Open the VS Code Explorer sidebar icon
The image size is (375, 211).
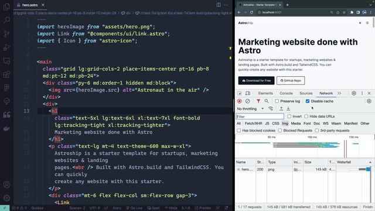(x=6, y=6)
